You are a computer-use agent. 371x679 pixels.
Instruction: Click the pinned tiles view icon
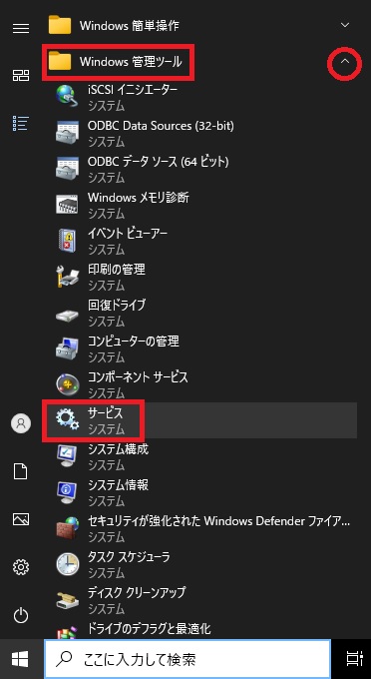click(21, 75)
